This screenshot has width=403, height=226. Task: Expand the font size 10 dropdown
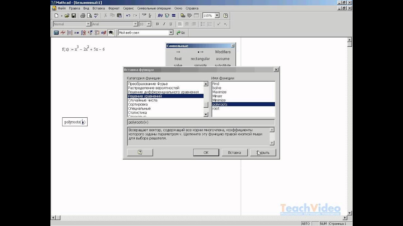point(149,24)
